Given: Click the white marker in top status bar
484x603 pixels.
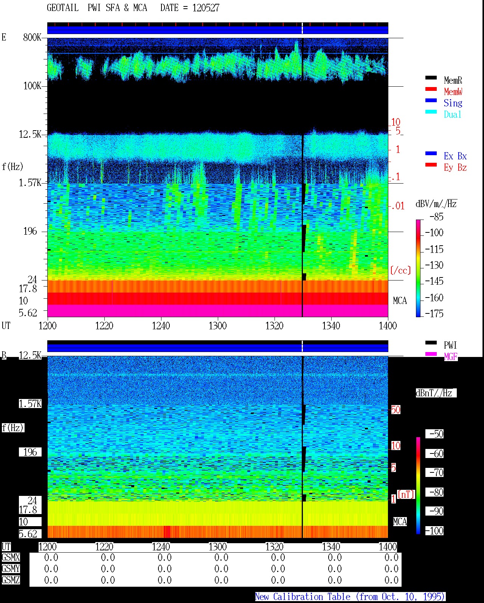Looking at the screenshot, I should 302,28.
